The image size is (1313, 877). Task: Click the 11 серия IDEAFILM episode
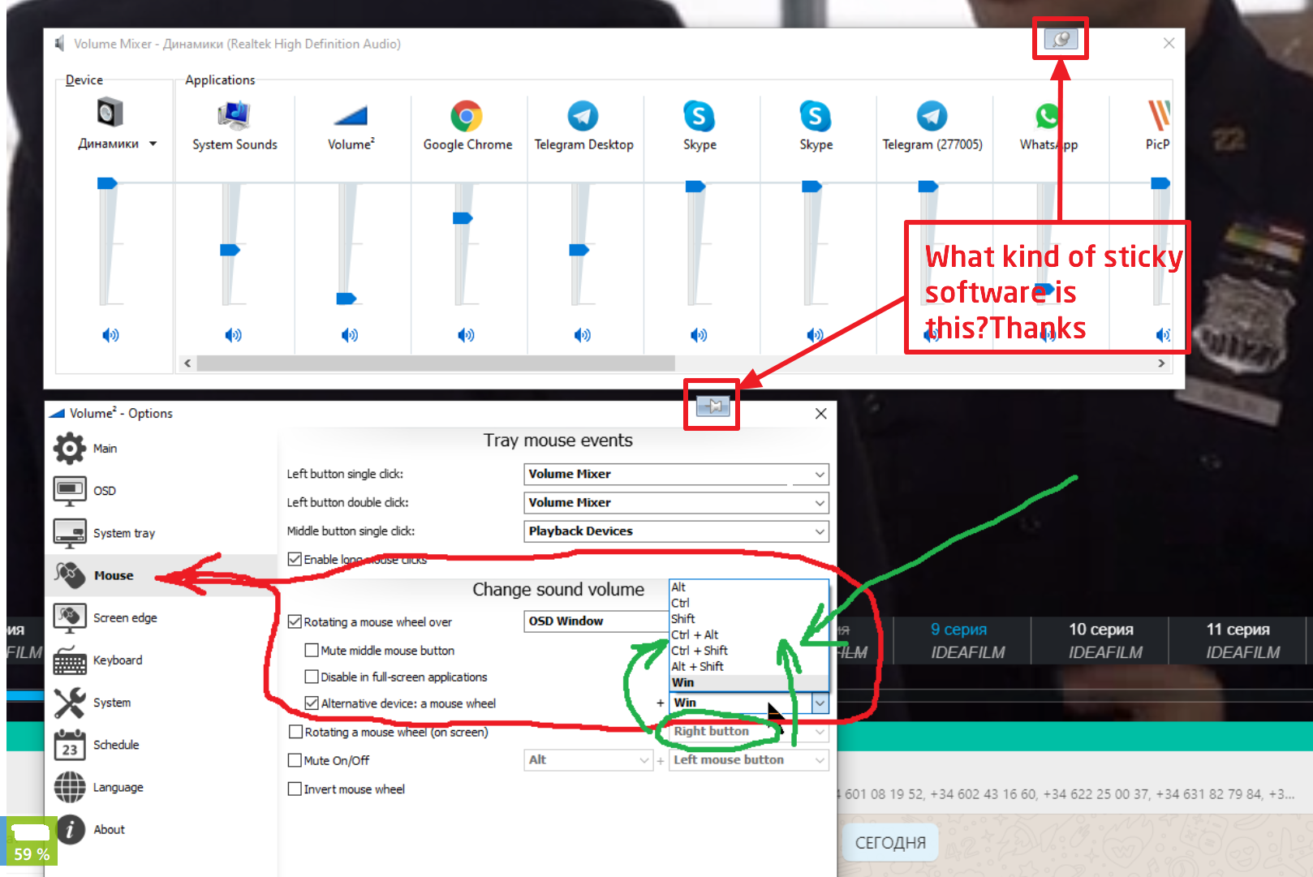tap(1238, 640)
